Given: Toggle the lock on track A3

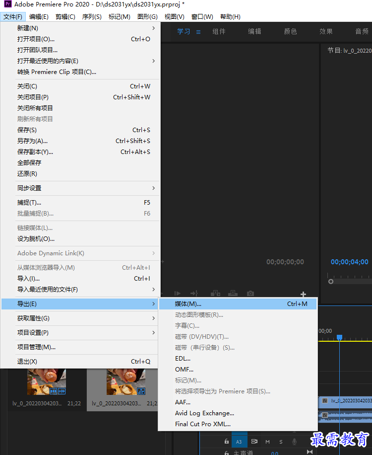Looking at the screenshot, I should coord(227,442).
